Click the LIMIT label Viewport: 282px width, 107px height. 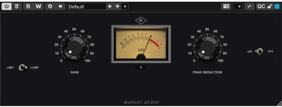click(x=10, y=68)
